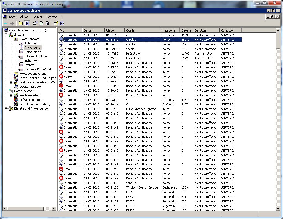Image resolution: width=283 pixels, height=219 pixels.
Task: Click the Forward arrow toolbar icon
Action: pyautogui.click(x=12, y=23)
